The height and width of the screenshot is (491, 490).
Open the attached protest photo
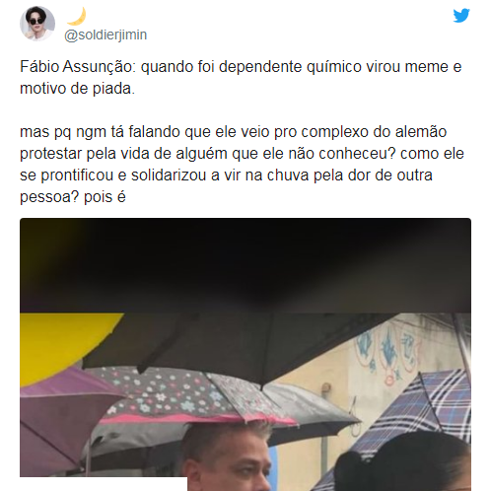click(x=245, y=354)
